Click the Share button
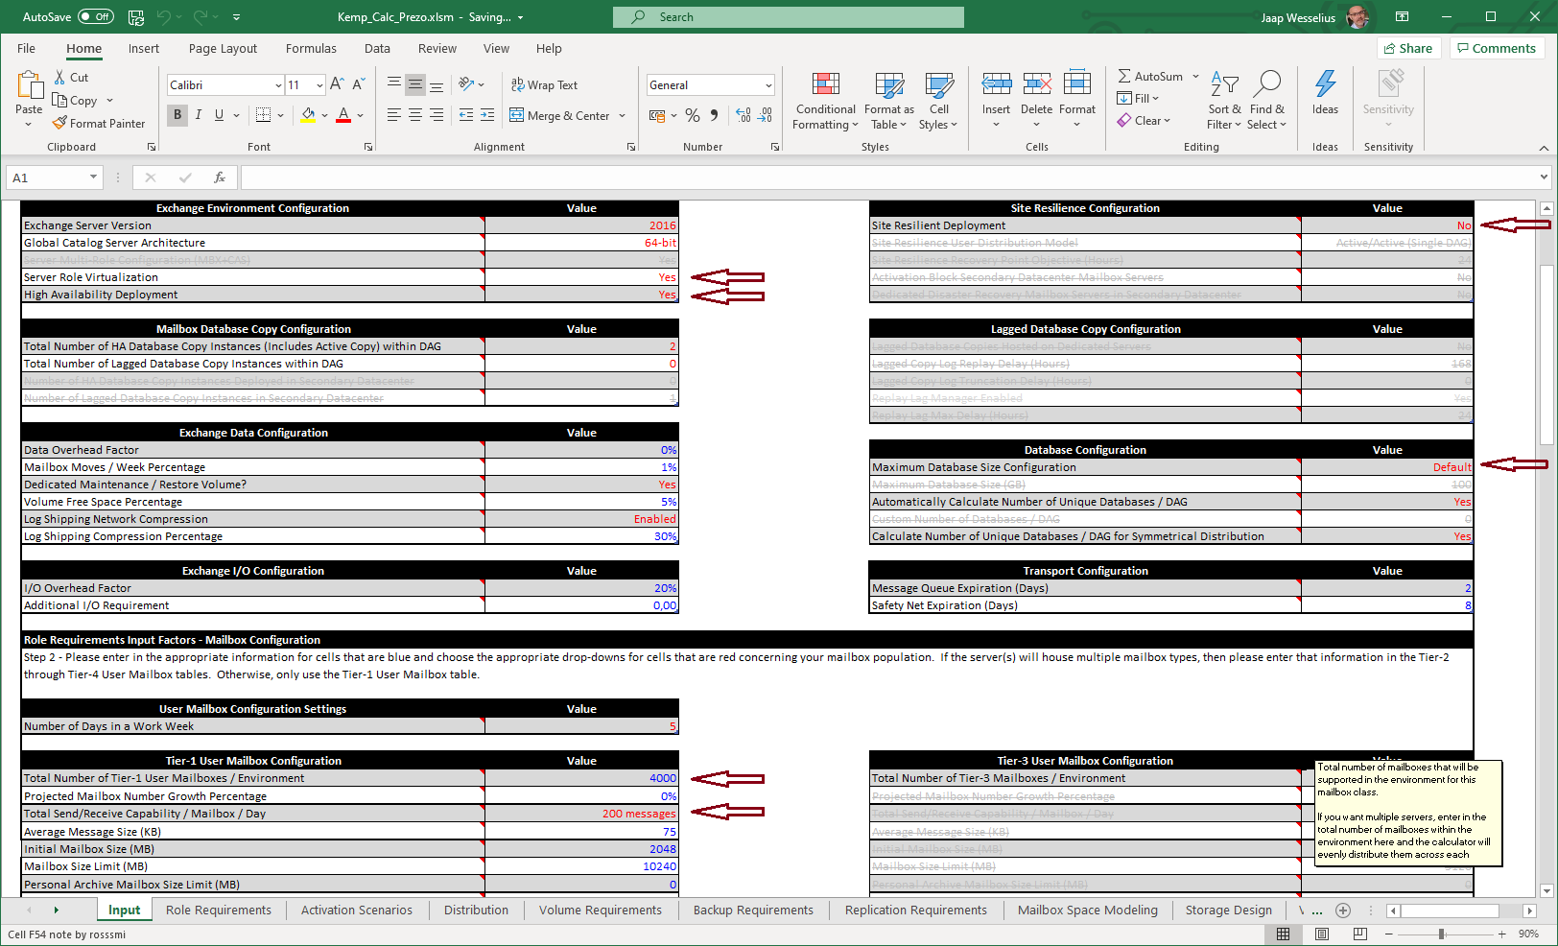The image size is (1558, 946). [x=1408, y=47]
